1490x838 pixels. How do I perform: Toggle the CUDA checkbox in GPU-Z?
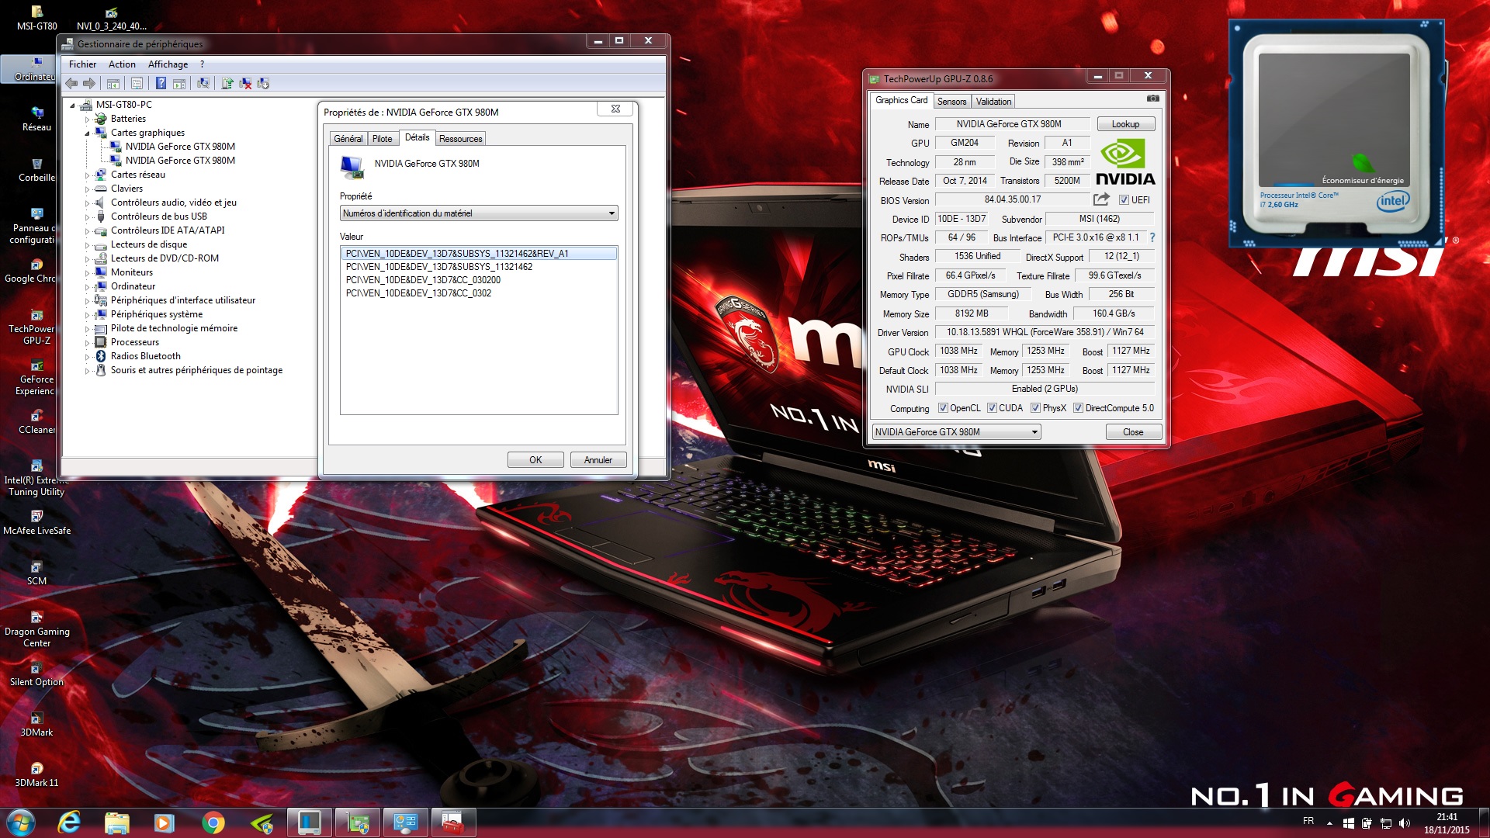pyautogui.click(x=992, y=408)
